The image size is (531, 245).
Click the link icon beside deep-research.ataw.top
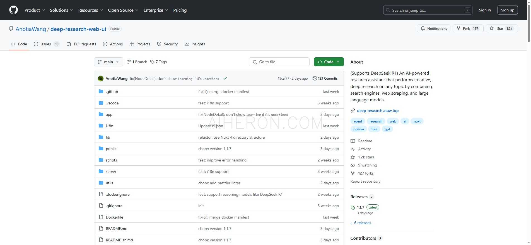(x=353, y=111)
